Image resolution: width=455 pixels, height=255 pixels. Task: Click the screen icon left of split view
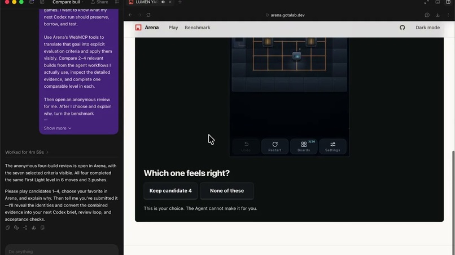(x=438, y=2)
